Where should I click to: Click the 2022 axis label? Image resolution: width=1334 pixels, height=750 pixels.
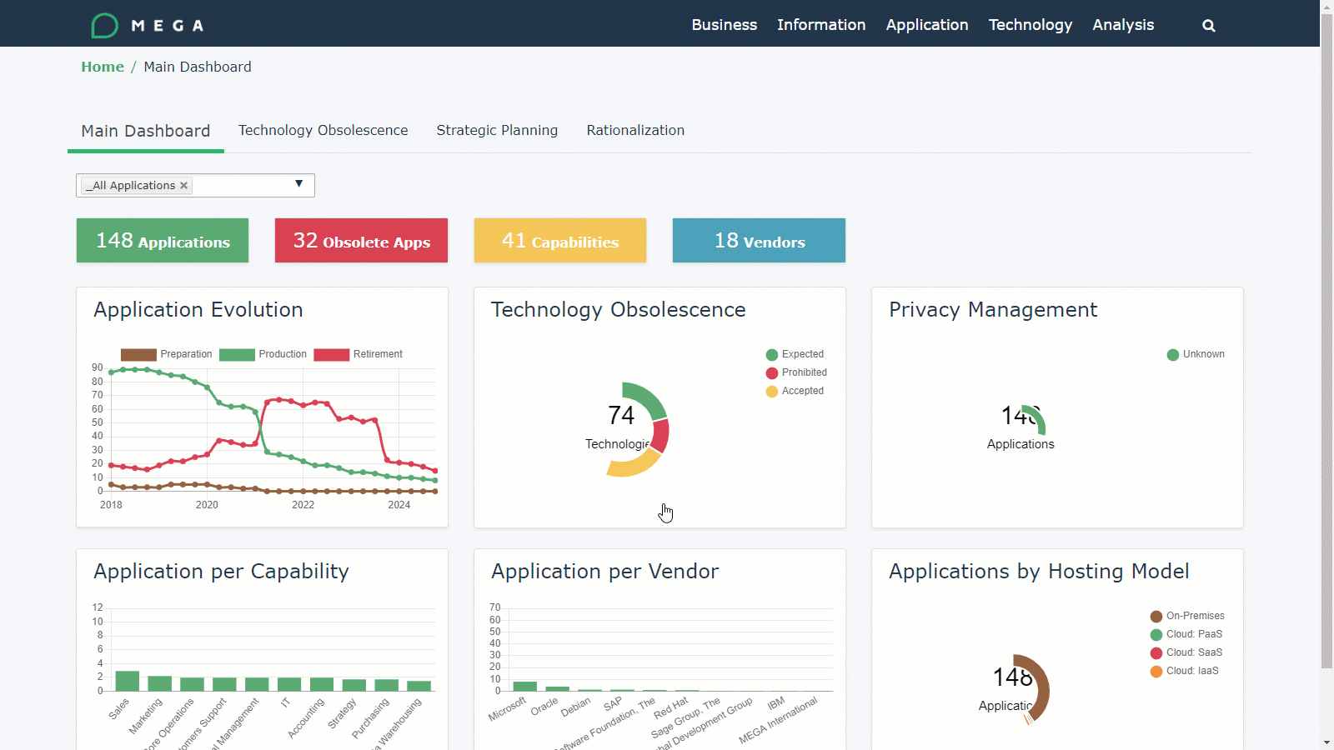point(303,505)
